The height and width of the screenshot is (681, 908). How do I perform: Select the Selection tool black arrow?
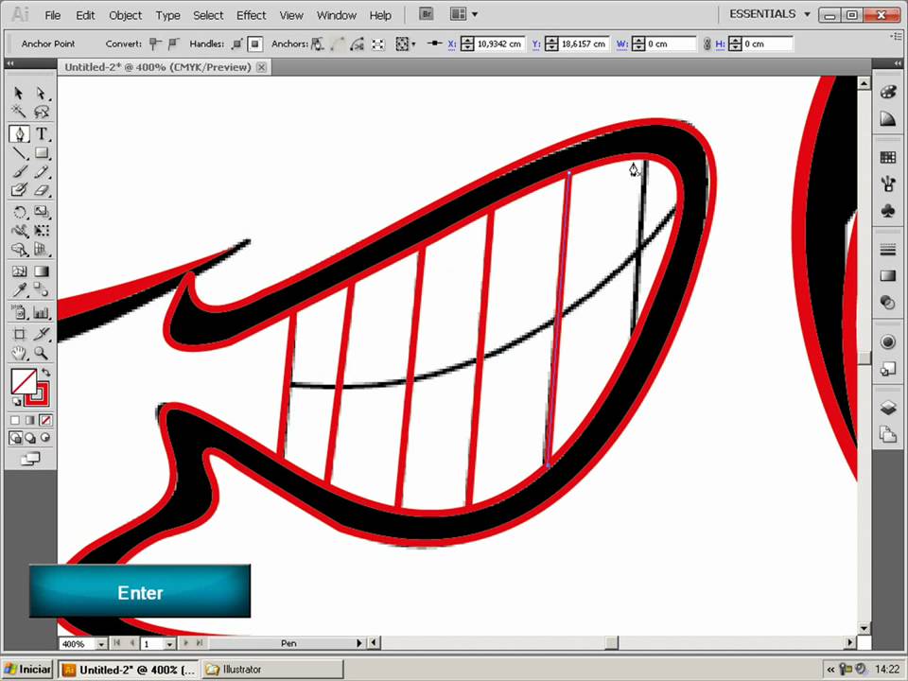coord(19,94)
